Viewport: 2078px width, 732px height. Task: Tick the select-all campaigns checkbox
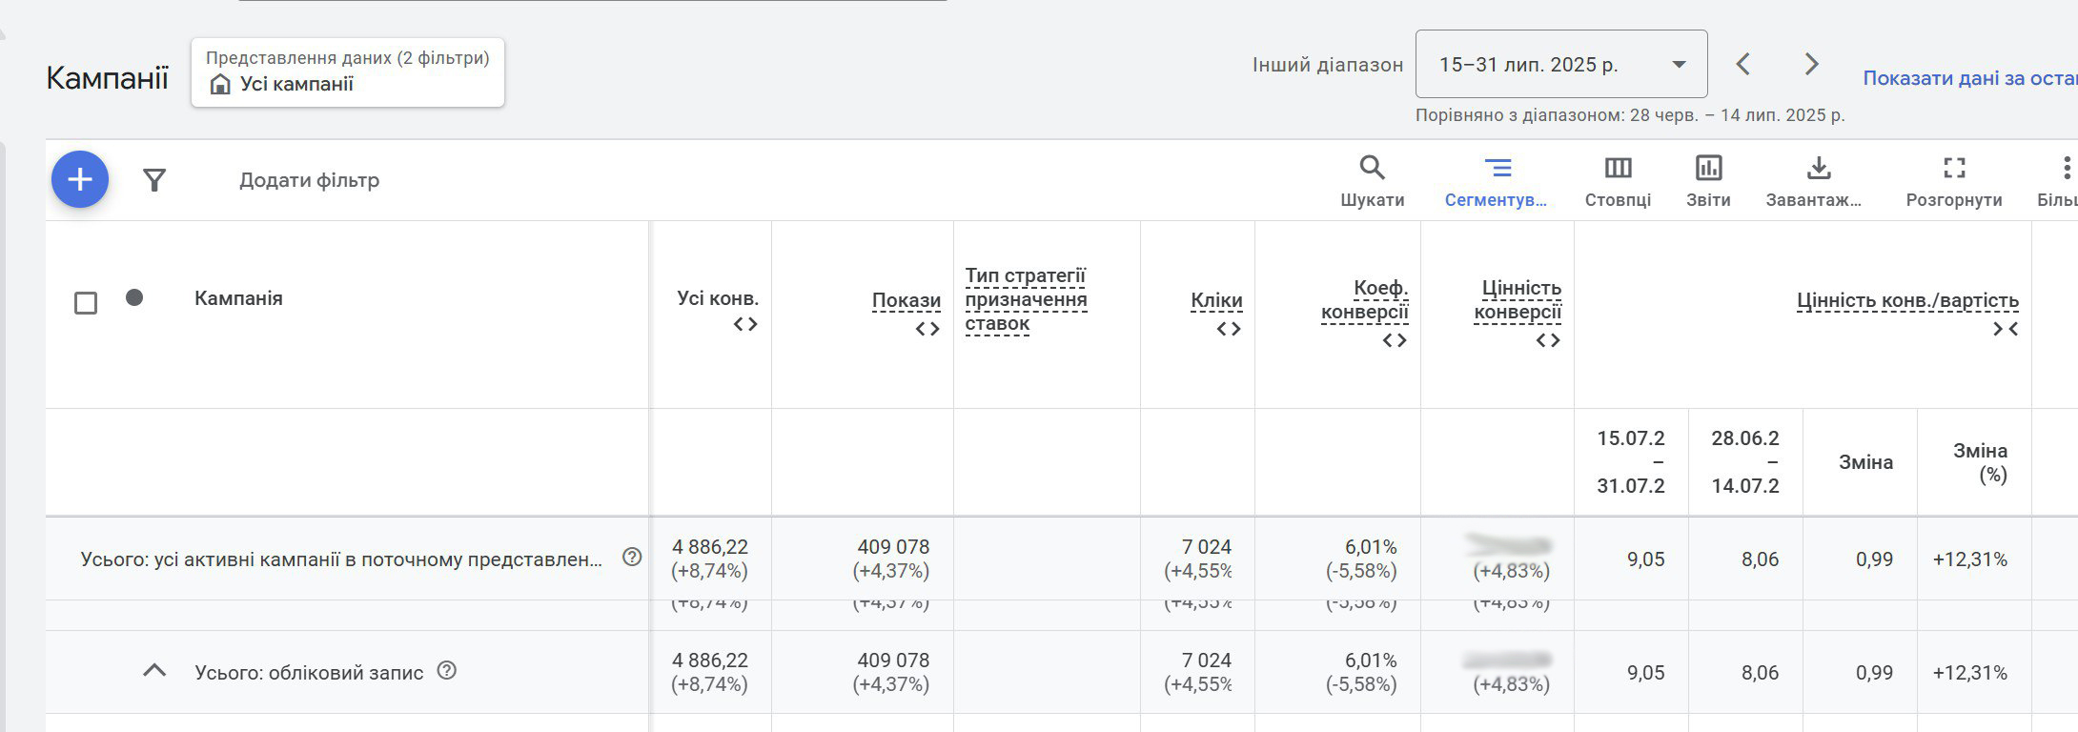86,303
